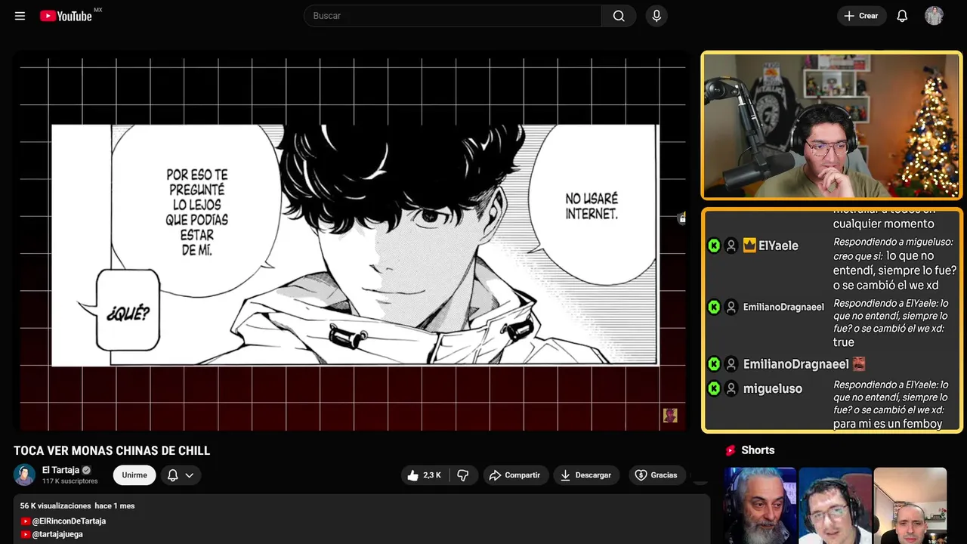967x544 pixels.
Task: Open the @tartajajuega link
Action: [57, 534]
